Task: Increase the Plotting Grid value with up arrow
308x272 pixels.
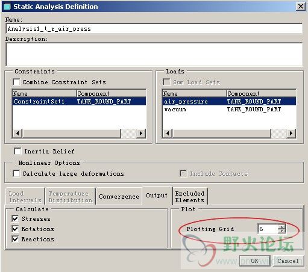Action: pyautogui.click(x=281, y=227)
